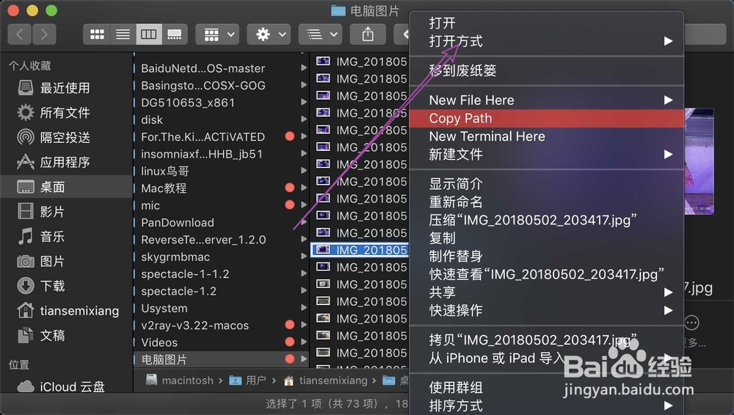Choose 快速查看 IMG_20180502_203417.jpg entry
Viewport: 734px width, 415px height.
point(546,274)
